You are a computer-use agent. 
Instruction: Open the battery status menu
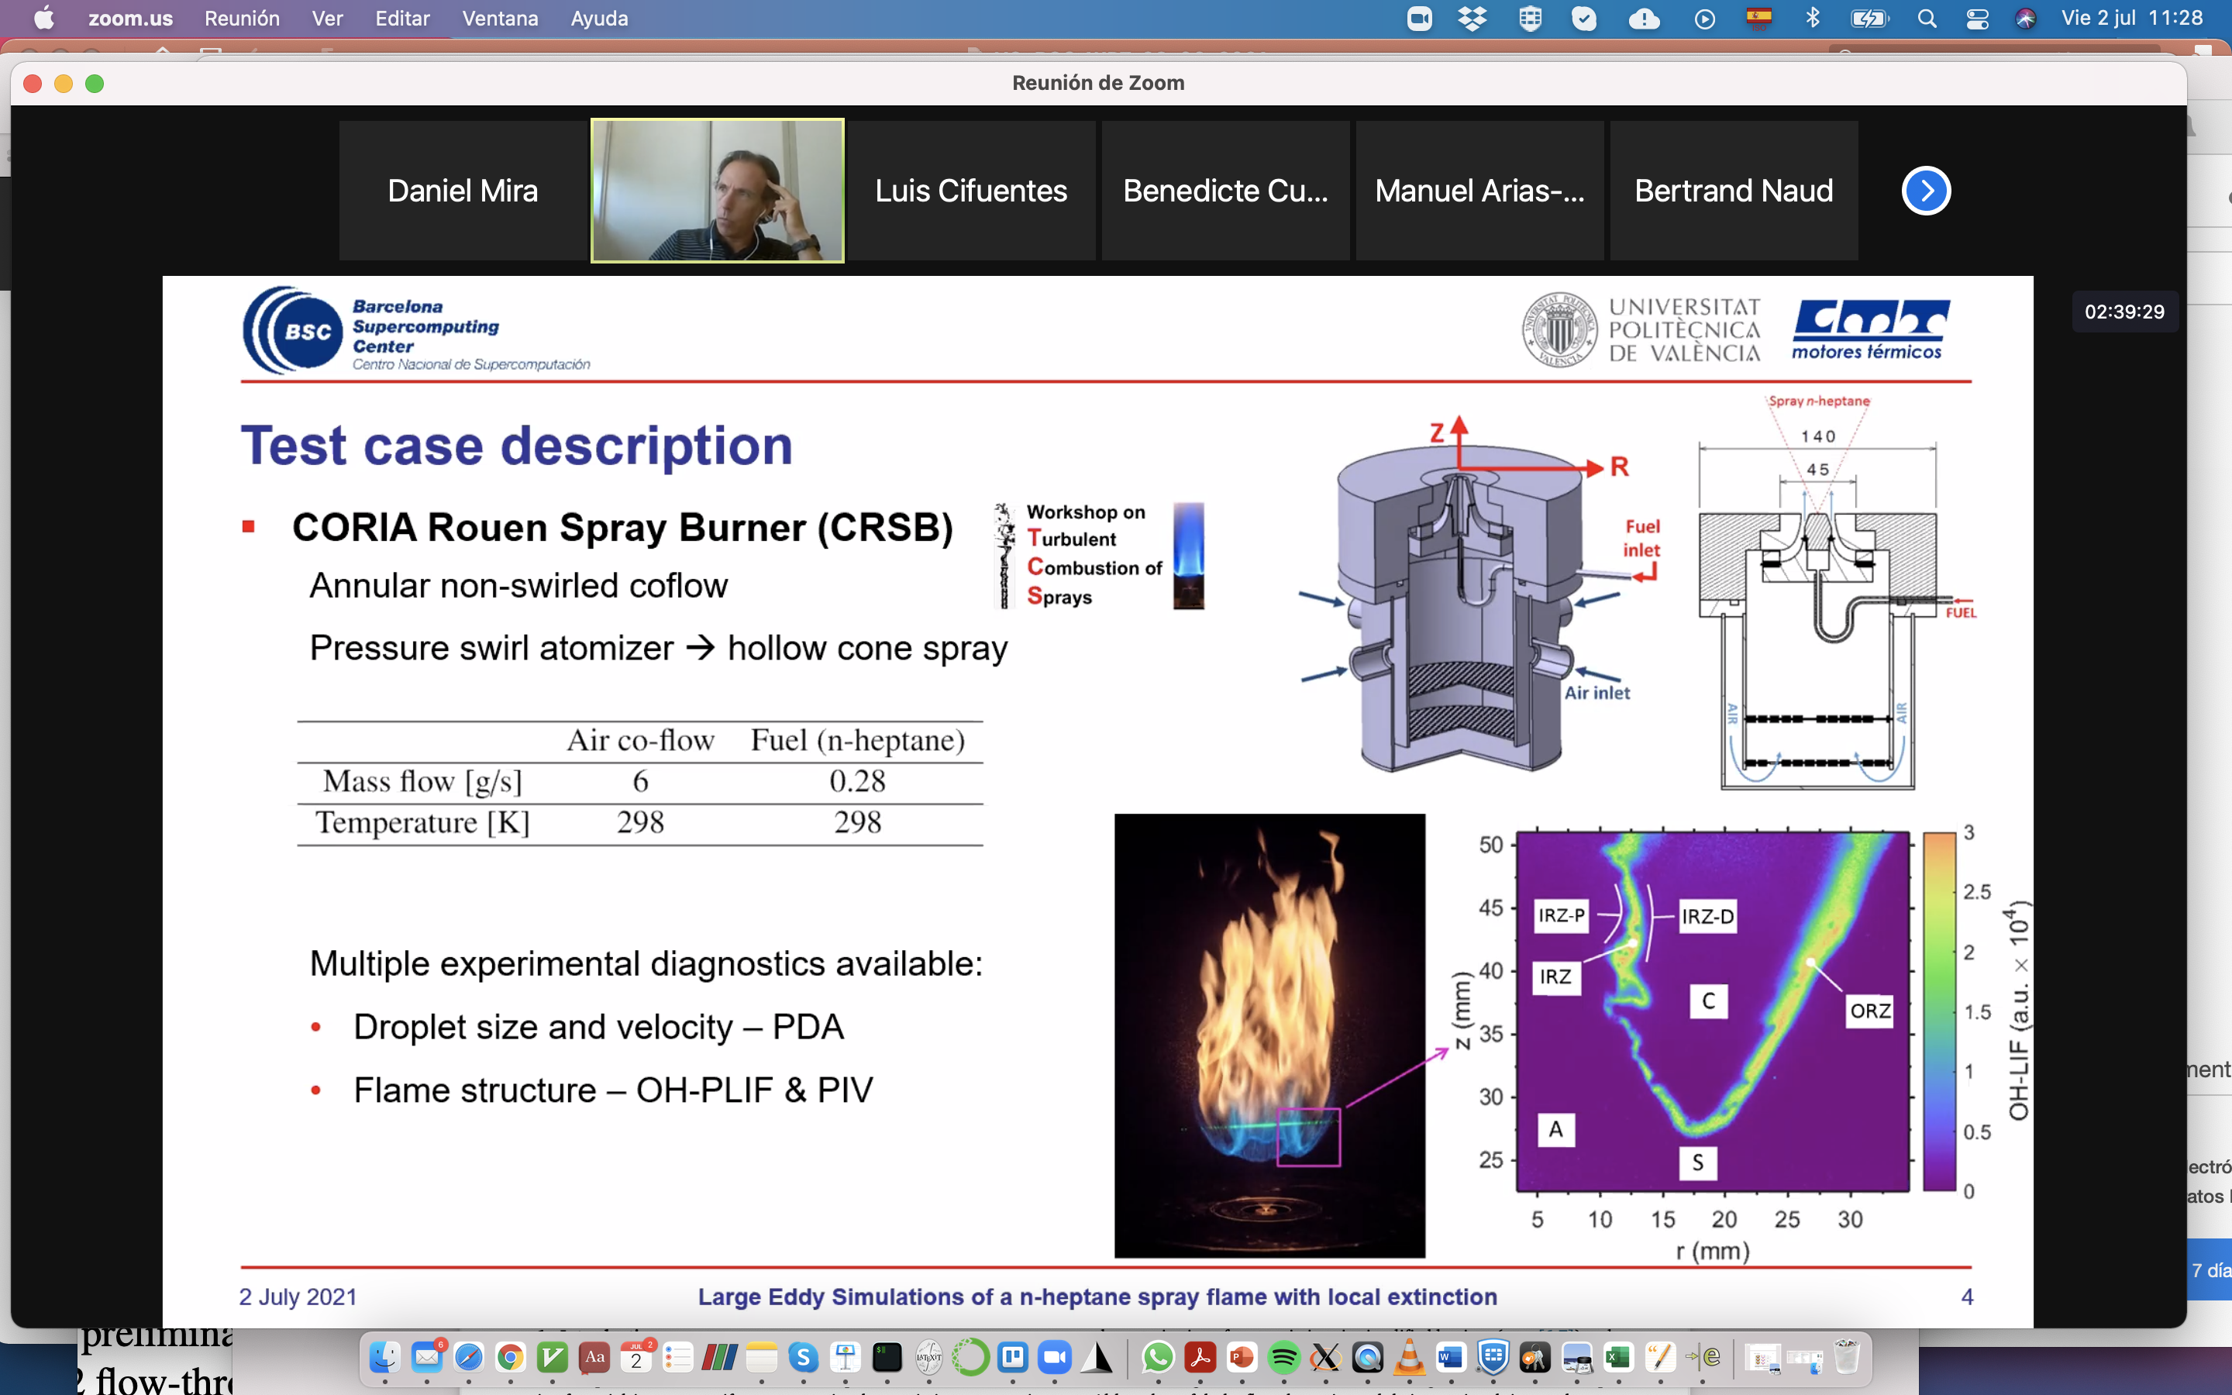point(1869,19)
